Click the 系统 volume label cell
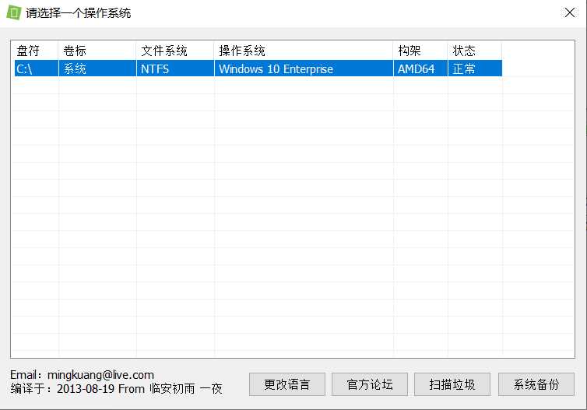The width and height of the screenshot is (587, 410). pos(97,68)
